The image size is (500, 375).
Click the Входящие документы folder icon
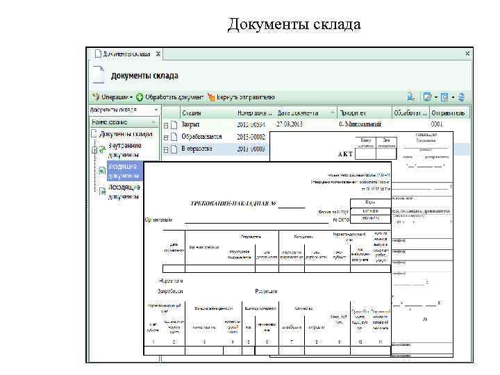(x=102, y=171)
